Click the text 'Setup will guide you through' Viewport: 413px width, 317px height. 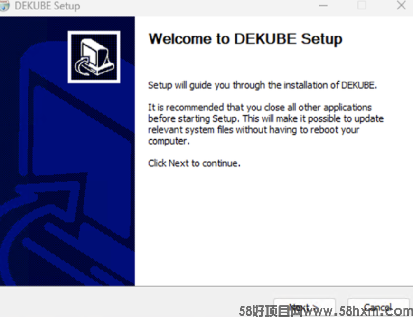coord(206,85)
